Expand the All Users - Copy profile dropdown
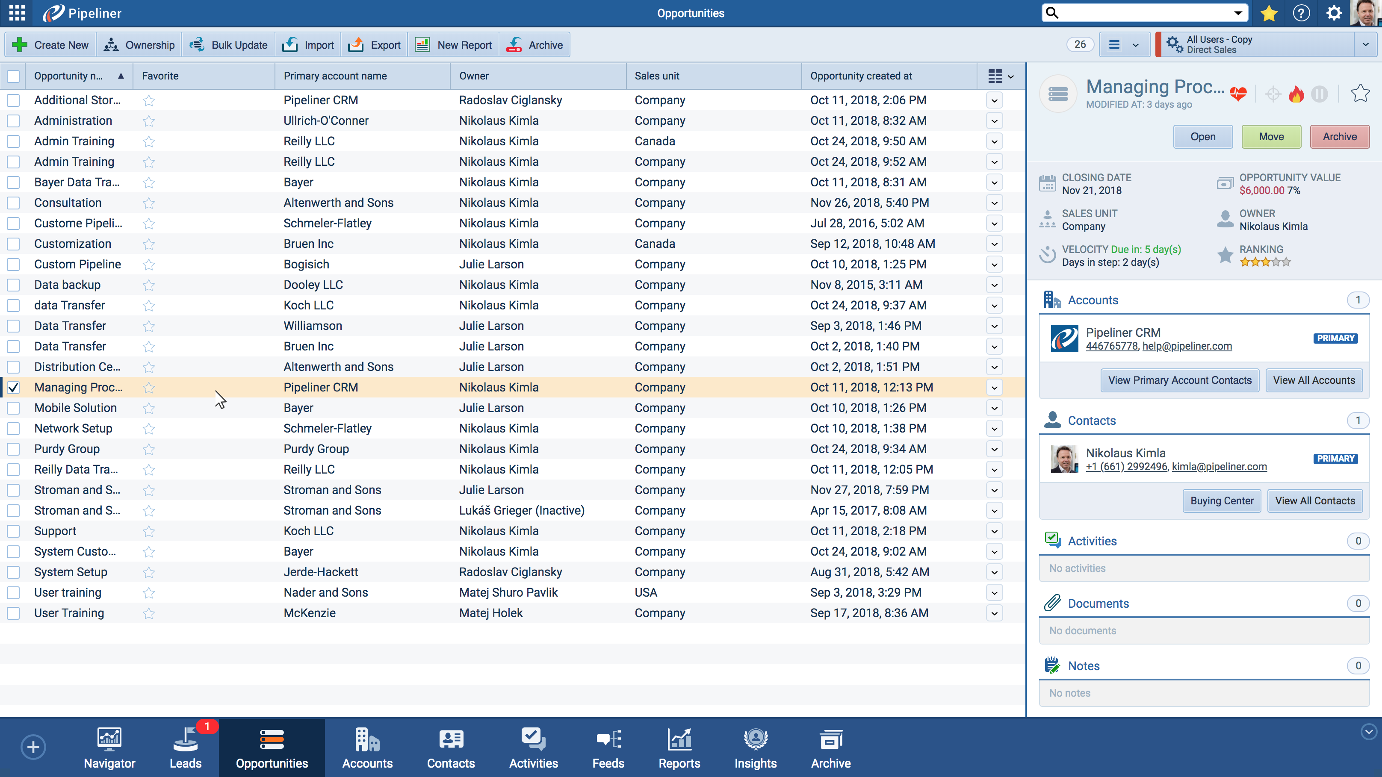Image resolution: width=1382 pixels, height=777 pixels. pyautogui.click(x=1365, y=44)
